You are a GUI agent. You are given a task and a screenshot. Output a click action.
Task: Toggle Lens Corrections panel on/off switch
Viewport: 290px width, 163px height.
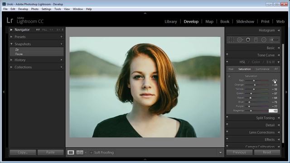[x=227, y=132]
